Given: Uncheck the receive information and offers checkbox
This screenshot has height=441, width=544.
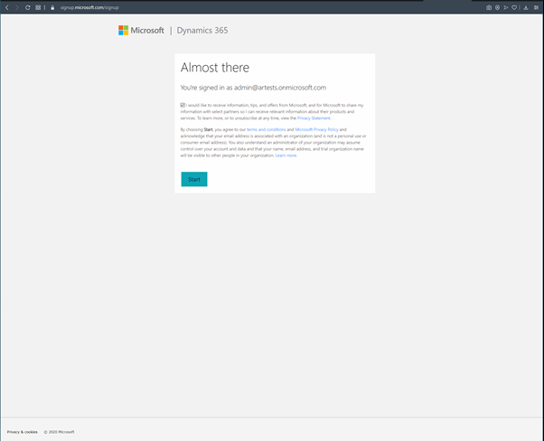Looking at the screenshot, I should [183, 105].
